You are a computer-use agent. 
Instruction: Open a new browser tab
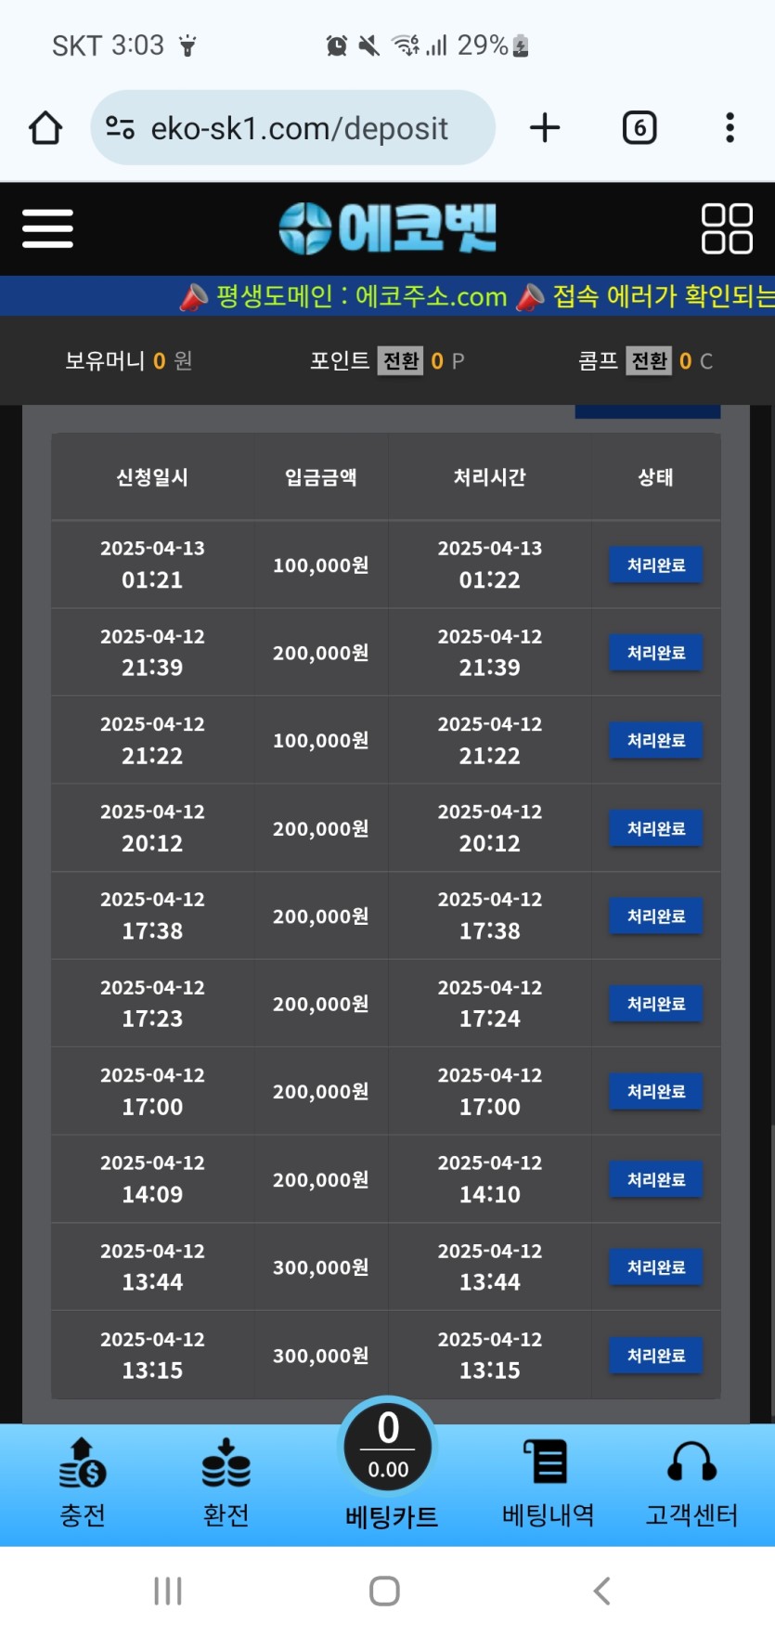[x=545, y=128]
